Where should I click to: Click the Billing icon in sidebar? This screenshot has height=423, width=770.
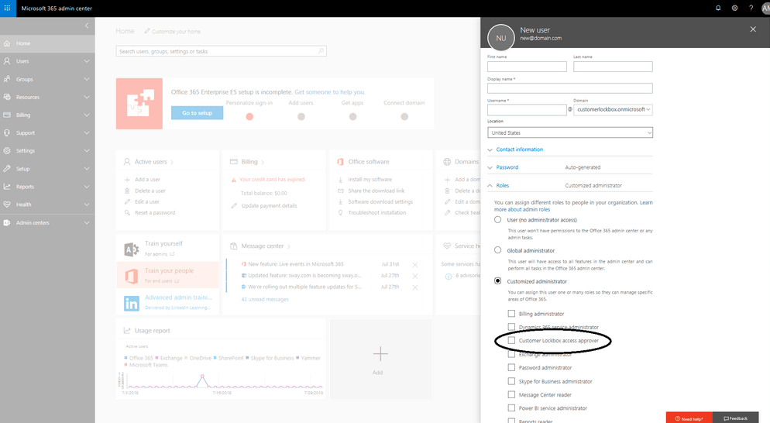7,115
